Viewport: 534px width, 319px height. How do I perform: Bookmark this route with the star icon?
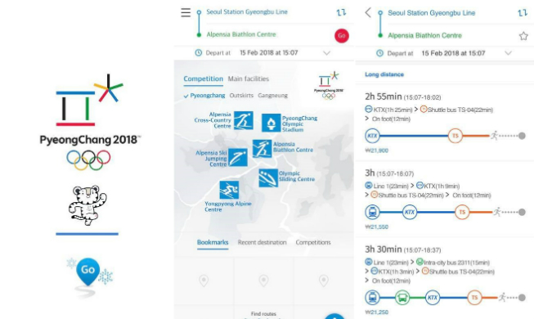523,36
